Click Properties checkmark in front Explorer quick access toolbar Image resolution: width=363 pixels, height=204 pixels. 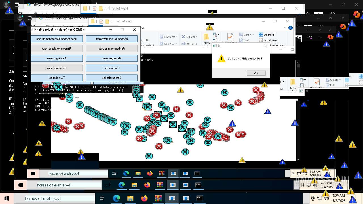pyautogui.click(x=101, y=21)
